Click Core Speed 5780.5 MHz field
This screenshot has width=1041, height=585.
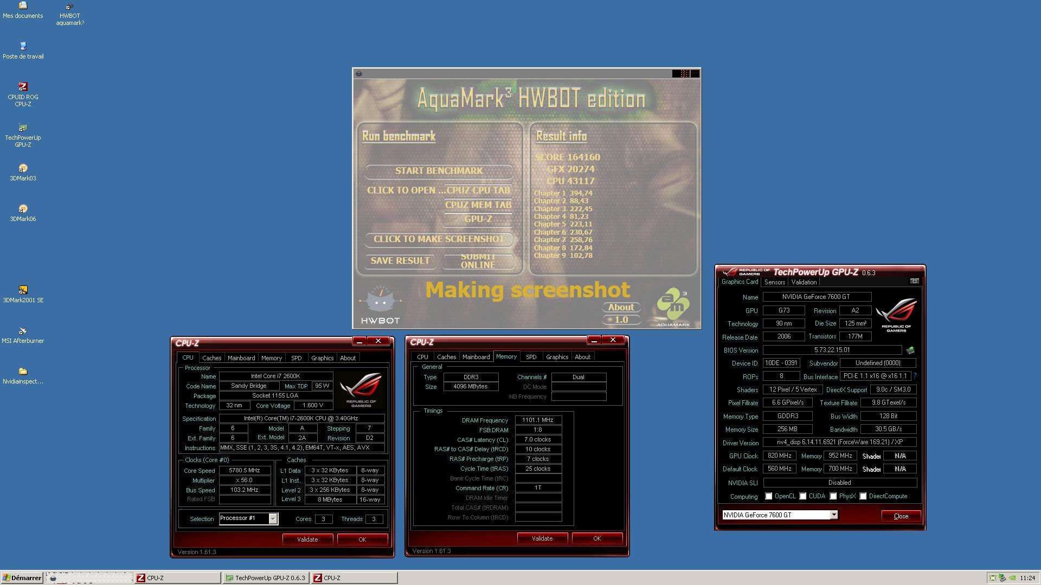(245, 471)
